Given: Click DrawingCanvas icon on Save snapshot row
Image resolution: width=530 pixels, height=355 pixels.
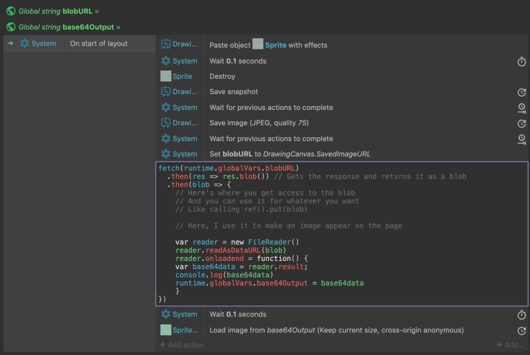Looking at the screenshot, I should 166,91.
